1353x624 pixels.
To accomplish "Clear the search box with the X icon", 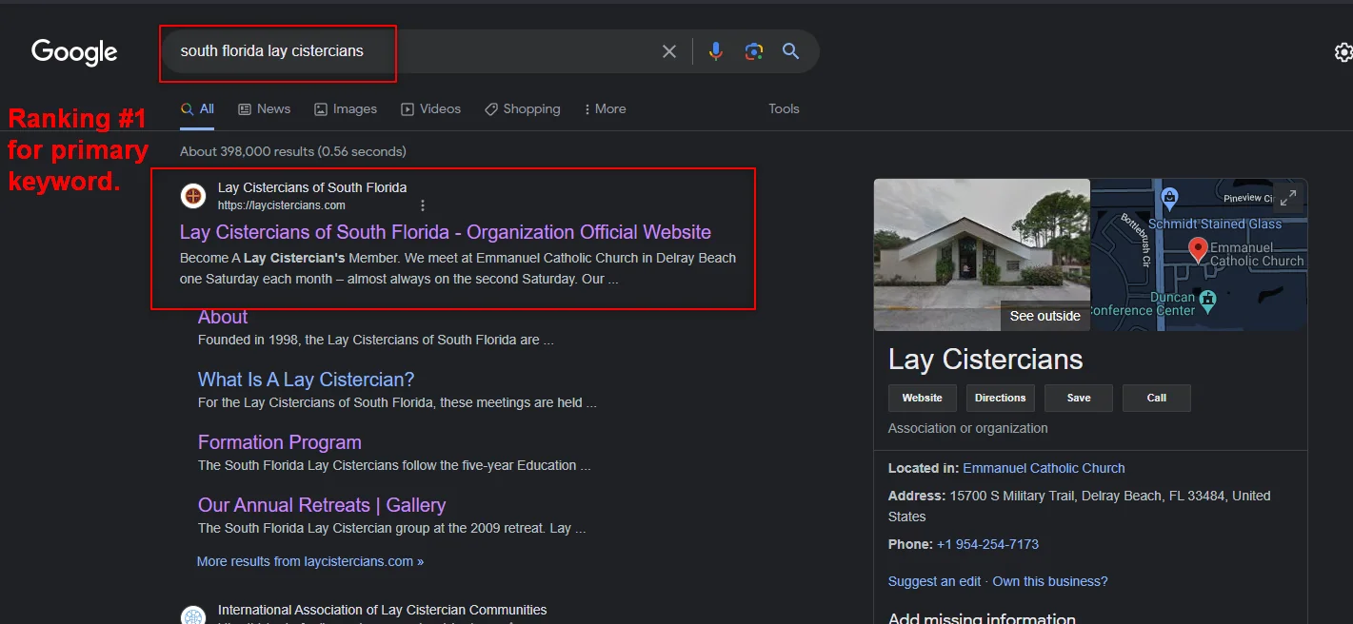I will coord(669,51).
